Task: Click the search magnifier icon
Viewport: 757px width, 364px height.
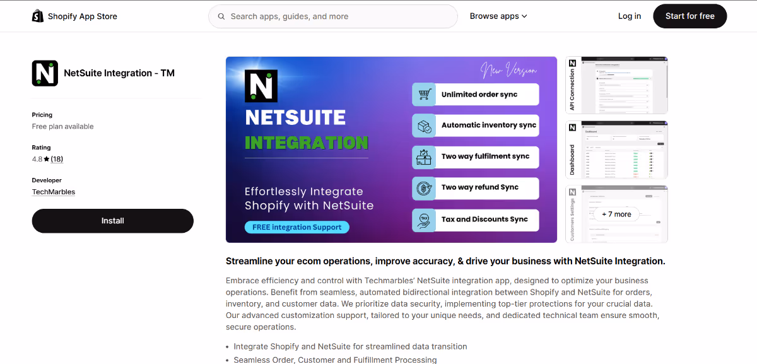Action: click(221, 16)
